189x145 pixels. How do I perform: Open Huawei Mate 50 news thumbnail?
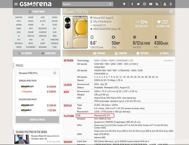22,139
